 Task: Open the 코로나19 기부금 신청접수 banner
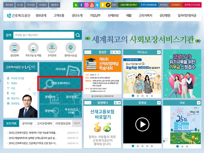182,74
